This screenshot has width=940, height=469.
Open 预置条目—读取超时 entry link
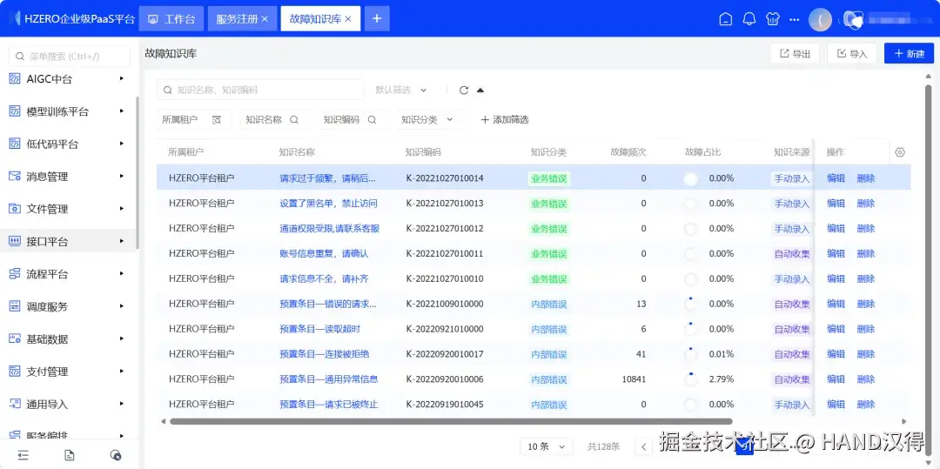(319, 329)
